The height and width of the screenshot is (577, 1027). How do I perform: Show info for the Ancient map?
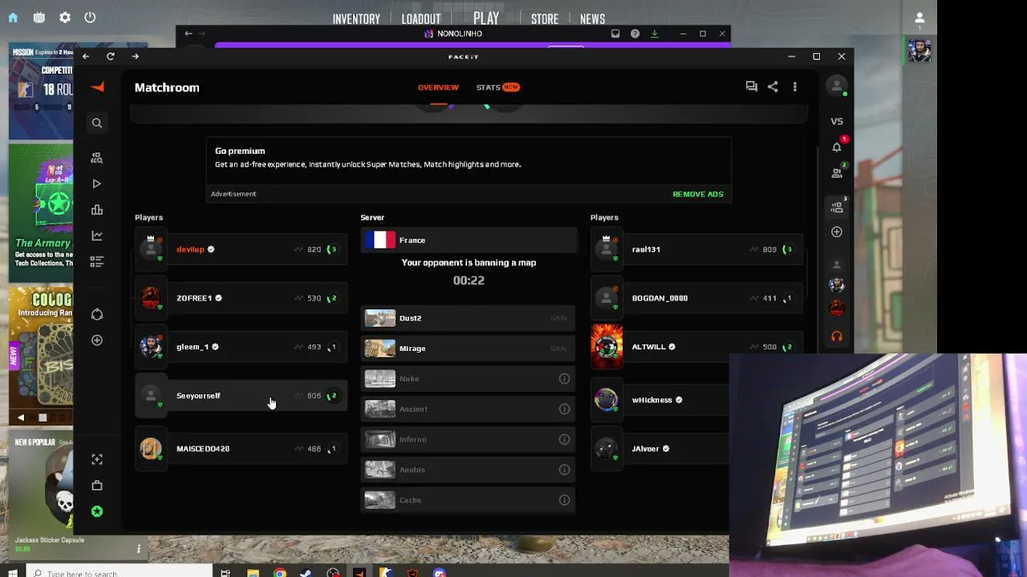(564, 410)
